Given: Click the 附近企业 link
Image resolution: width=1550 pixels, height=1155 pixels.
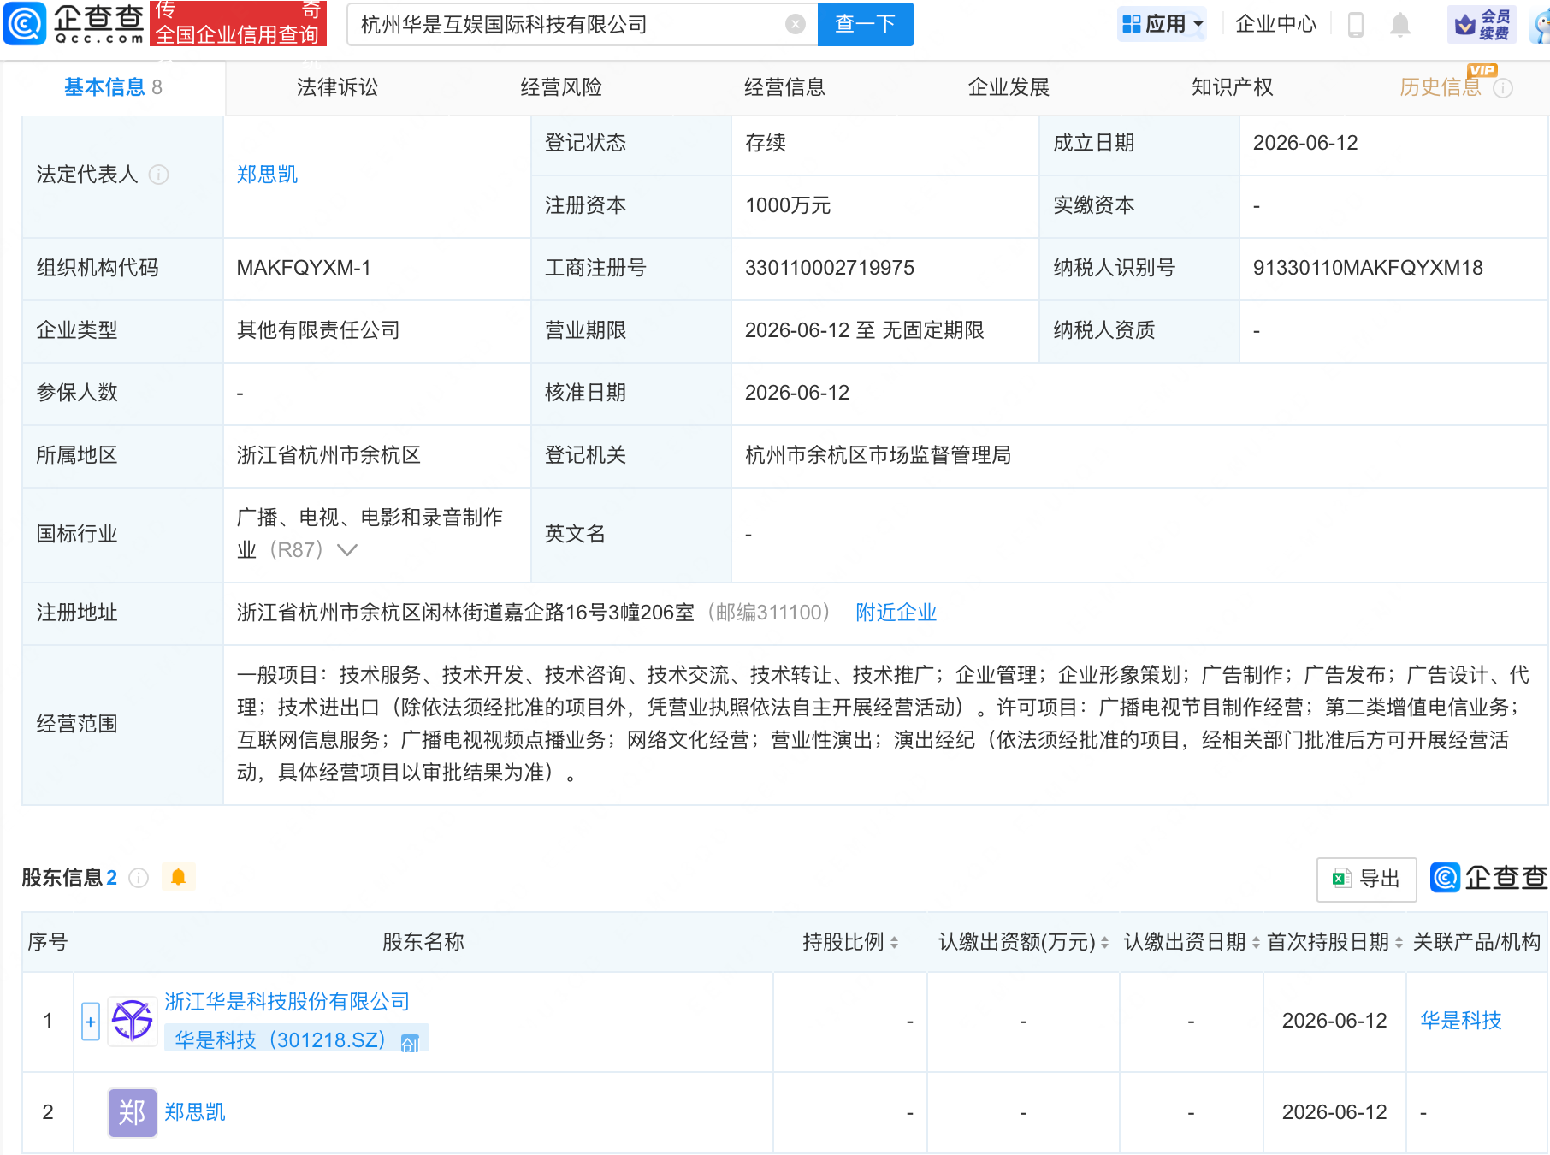Looking at the screenshot, I should click(896, 613).
